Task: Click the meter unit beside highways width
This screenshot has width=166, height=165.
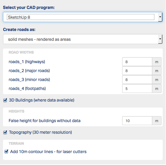Action: [157, 62]
